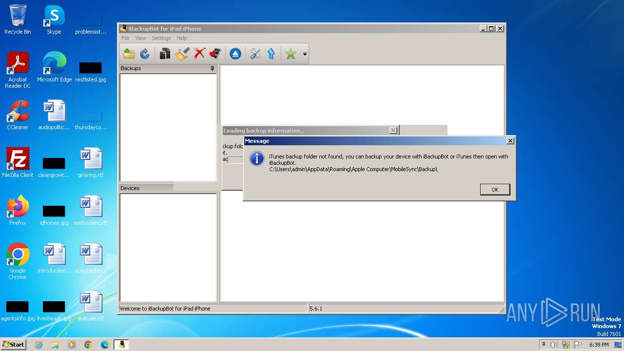Viewport: 624px width, 351px height.
Task: Open the Settings menu
Action: (161, 38)
